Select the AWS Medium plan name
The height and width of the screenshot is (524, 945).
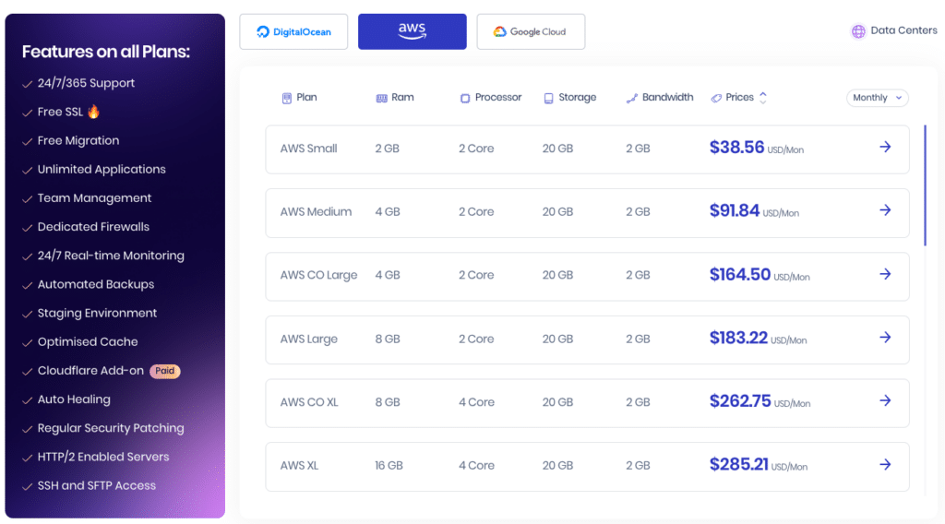pos(316,212)
